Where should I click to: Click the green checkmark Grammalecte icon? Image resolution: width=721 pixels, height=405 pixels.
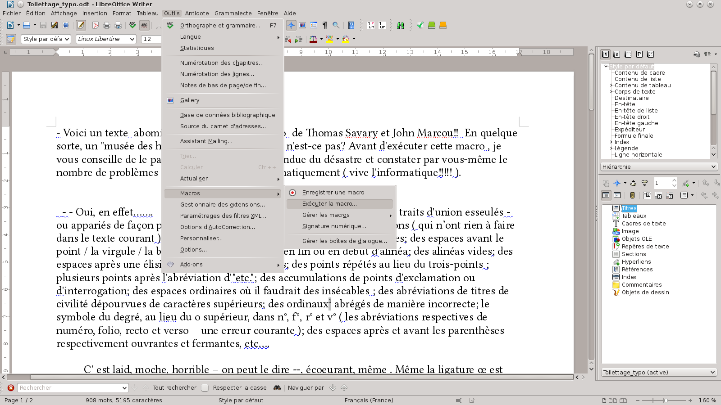[x=420, y=26]
